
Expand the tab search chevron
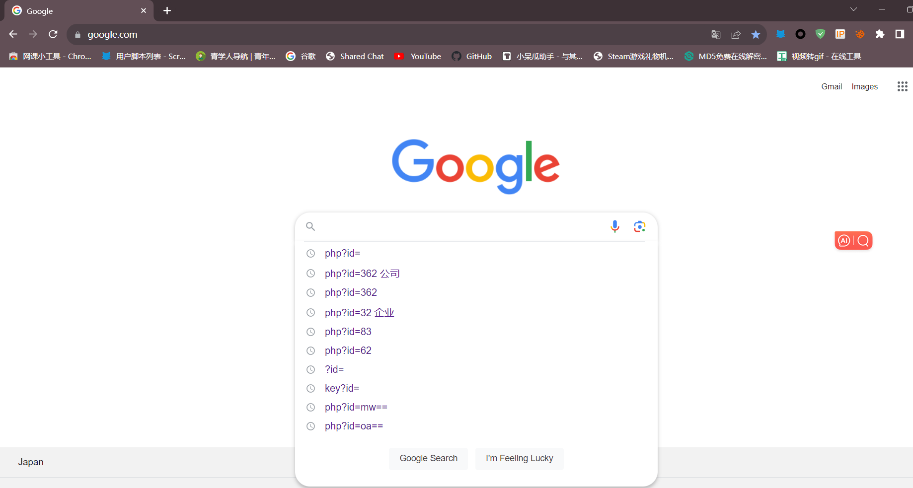point(853,9)
